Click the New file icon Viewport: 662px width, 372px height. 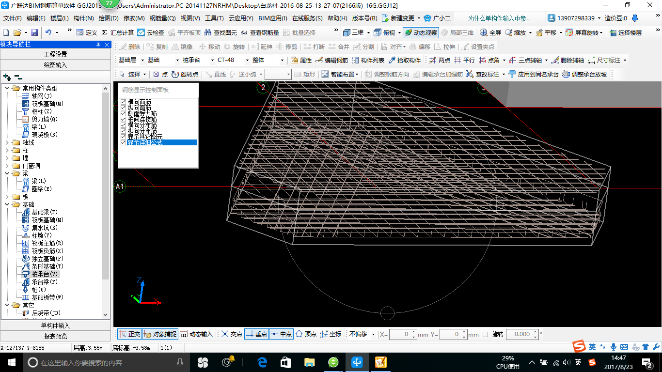click(x=6, y=32)
